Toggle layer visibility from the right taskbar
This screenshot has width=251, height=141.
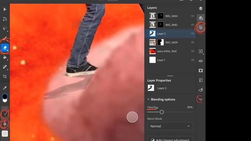pos(200,61)
